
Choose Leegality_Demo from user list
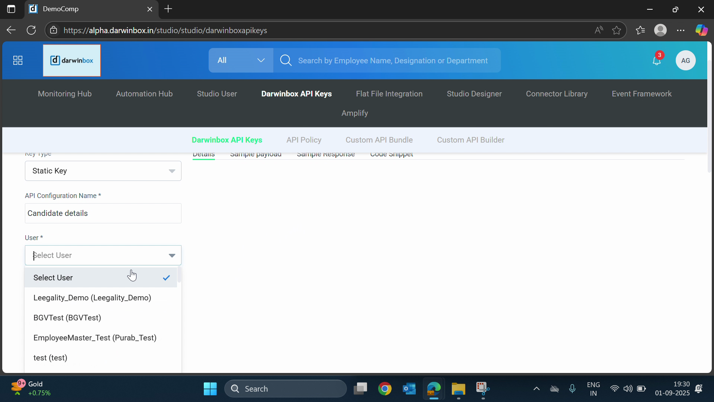[92, 298]
